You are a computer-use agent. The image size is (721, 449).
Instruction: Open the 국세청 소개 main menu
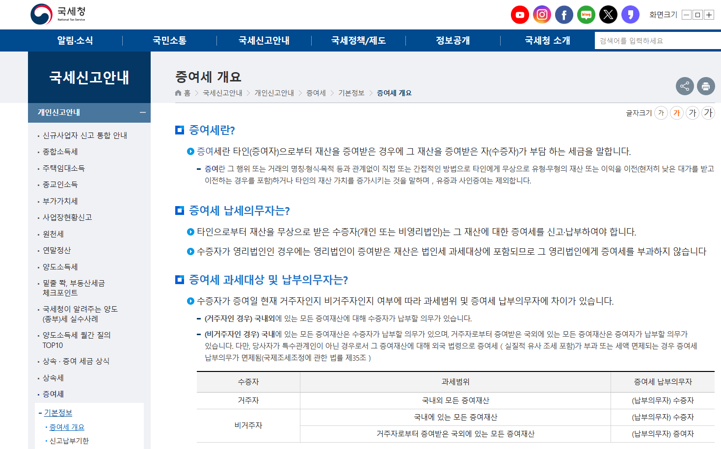[548, 40]
